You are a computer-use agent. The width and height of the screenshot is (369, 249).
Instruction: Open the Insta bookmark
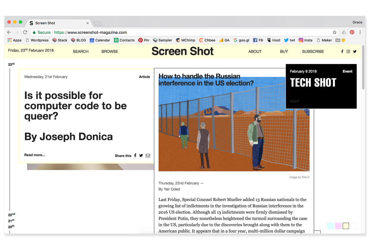click(305, 40)
